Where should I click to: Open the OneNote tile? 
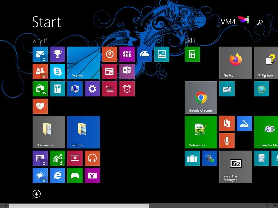point(127,71)
